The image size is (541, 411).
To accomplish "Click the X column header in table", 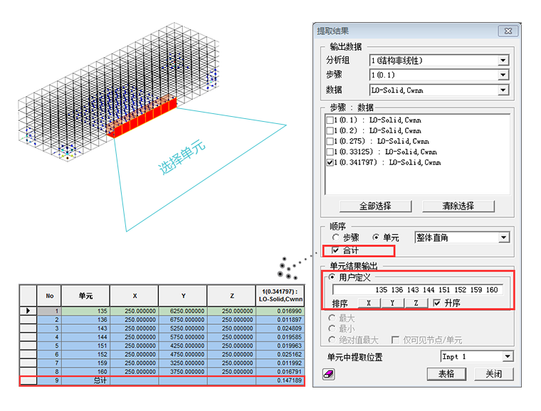I will (x=135, y=296).
